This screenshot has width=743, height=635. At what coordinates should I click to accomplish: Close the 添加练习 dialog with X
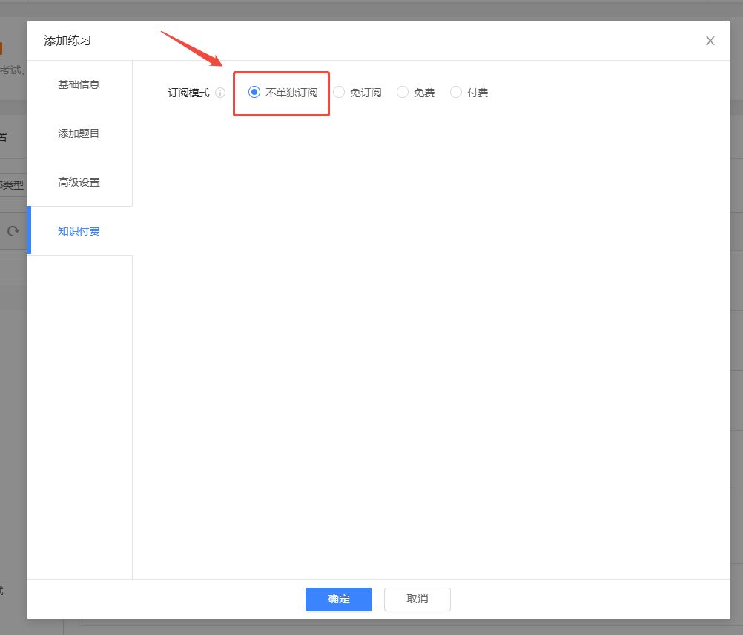(x=710, y=41)
